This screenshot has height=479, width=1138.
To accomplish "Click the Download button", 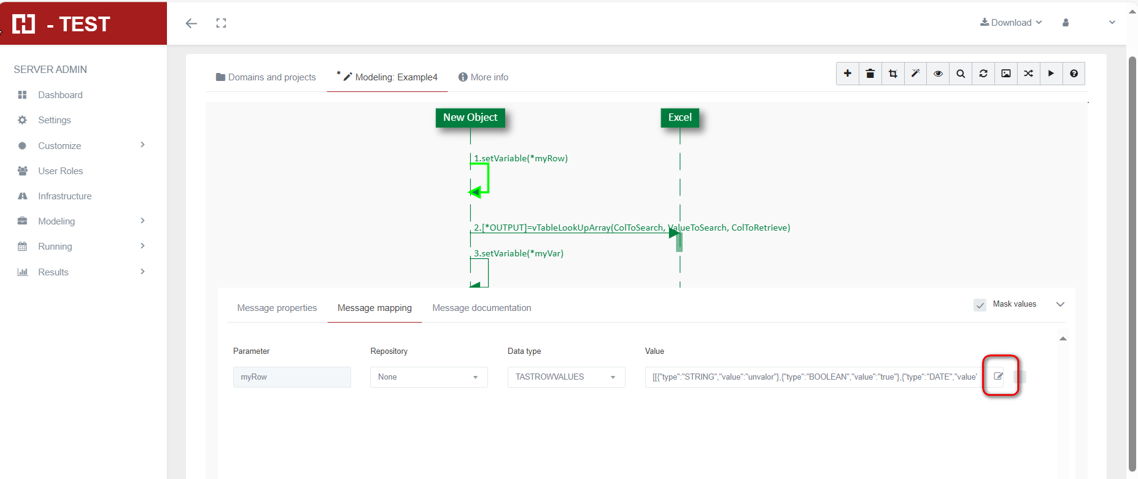I will click(1011, 23).
